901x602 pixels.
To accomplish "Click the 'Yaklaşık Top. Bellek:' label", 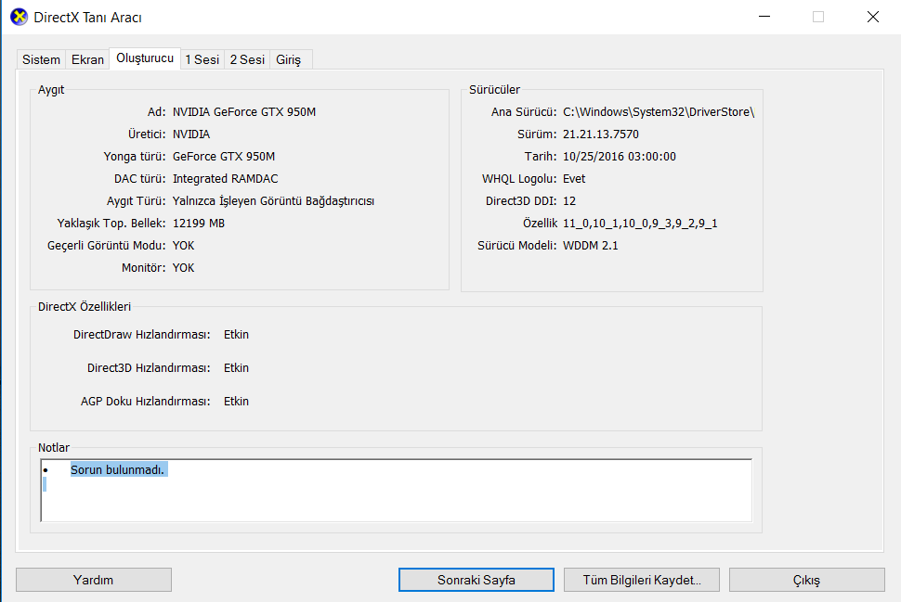I will click(x=111, y=224).
